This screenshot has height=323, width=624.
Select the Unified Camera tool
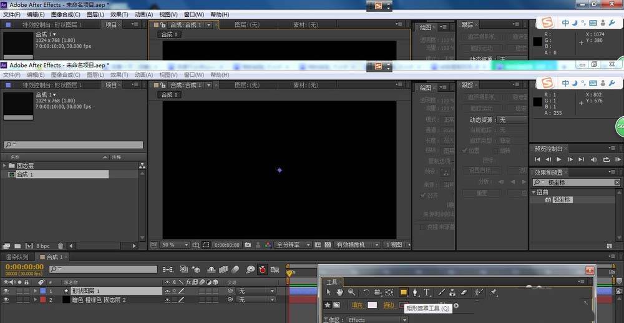click(x=378, y=292)
